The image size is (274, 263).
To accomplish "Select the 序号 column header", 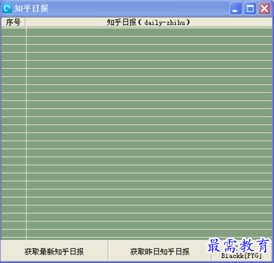I will coord(13,22).
